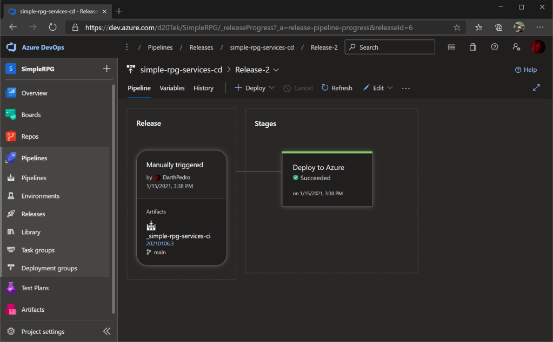
Task: Click the marketplace shopping bag icon
Action: [x=473, y=47]
